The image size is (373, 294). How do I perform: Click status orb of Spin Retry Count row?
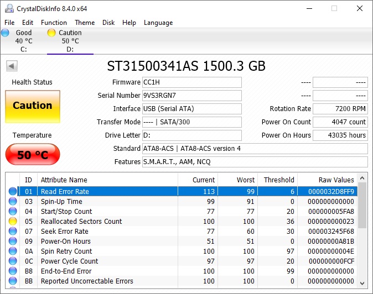pyautogui.click(x=13, y=251)
